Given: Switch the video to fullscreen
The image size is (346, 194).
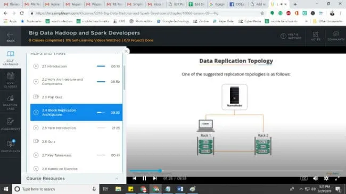Looking at the screenshot, I should (337, 179).
